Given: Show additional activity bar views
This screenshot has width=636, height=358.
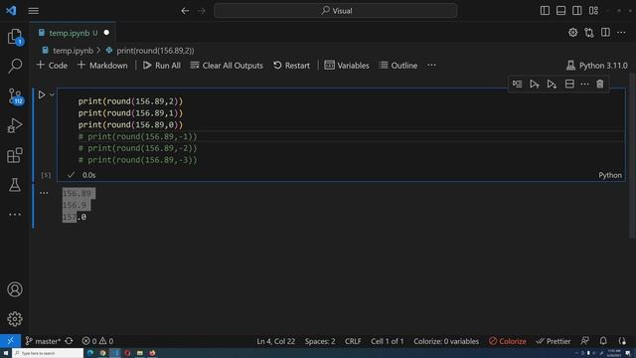Looking at the screenshot, I should [x=15, y=215].
